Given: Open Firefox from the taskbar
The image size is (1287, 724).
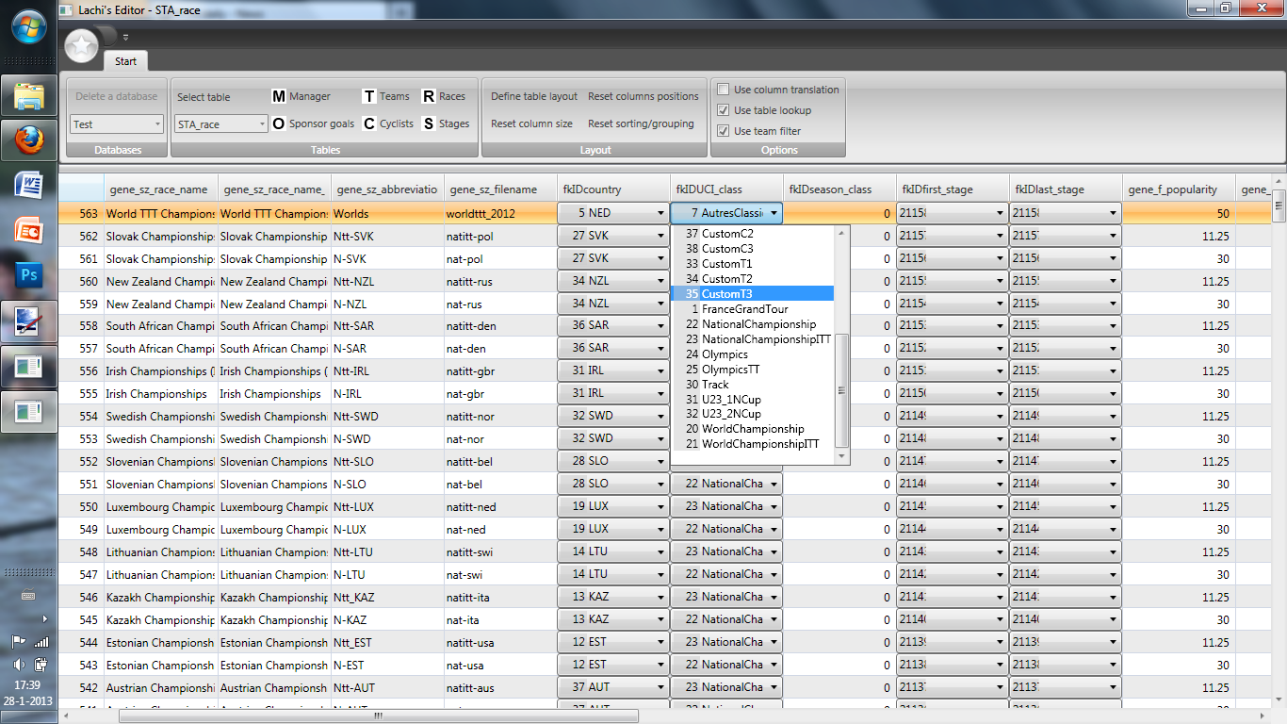Looking at the screenshot, I should [x=29, y=140].
